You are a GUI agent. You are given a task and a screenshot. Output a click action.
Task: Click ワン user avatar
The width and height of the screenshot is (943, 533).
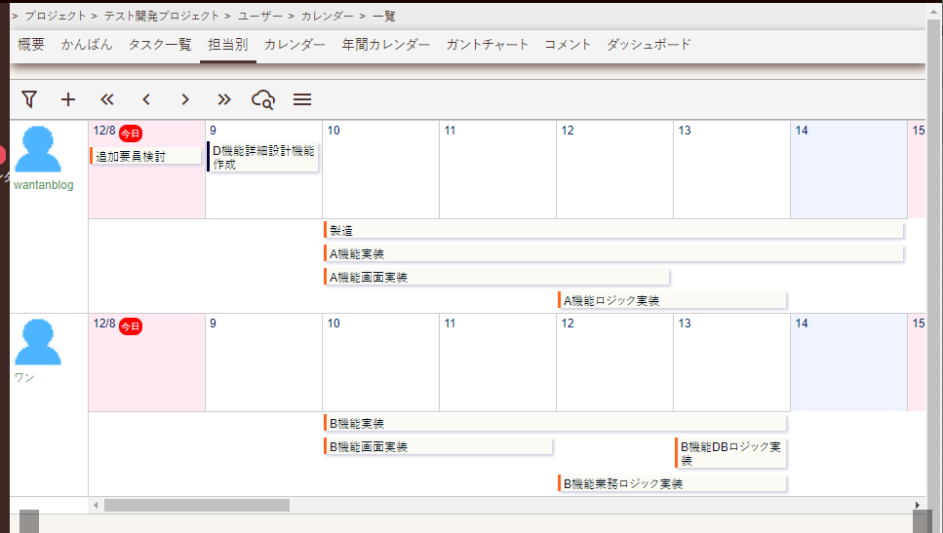click(38, 342)
